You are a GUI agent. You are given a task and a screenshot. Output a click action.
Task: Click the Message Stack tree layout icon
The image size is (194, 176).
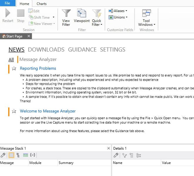click(x=18, y=155)
